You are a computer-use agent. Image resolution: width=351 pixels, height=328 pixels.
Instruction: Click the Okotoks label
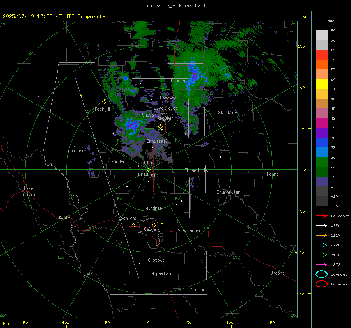[x=156, y=260]
